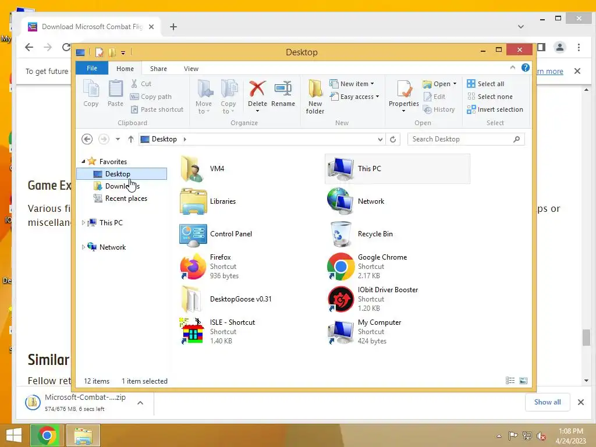The height and width of the screenshot is (447, 596).
Task: Open the New item dropdown
Action: (352, 84)
